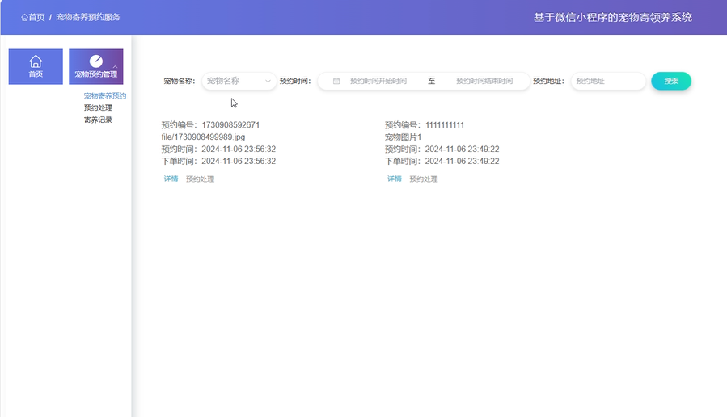Select 预约处理 submenu item
The height and width of the screenshot is (417, 727).
pyautogui.click(x=98, y=107)
